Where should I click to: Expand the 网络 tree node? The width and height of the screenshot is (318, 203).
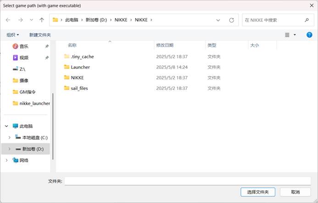click(x=6, y=160)
